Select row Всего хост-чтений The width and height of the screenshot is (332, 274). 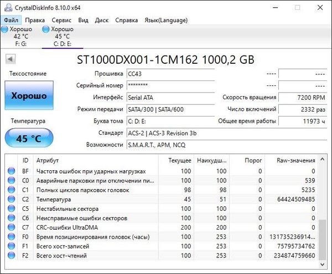pos(162,255)
